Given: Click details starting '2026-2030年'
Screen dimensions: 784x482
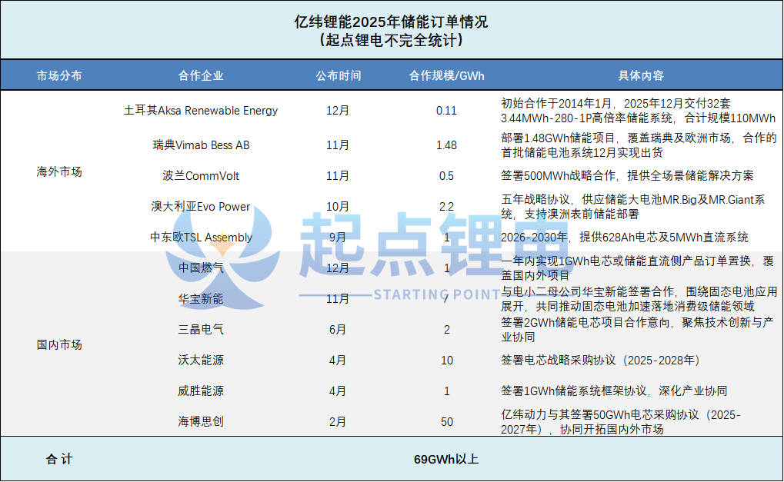Looking at the screenshot, I should point(625,238).
